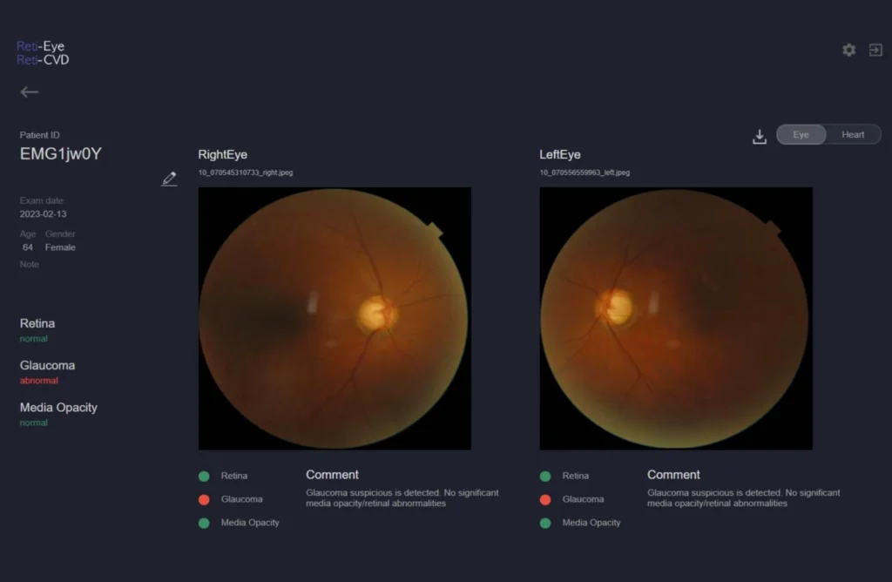This screenshot has width=892, height=582.
Task: Open the LeftEye fundus image
Action: pyautogui.click(x=676, y=319)
